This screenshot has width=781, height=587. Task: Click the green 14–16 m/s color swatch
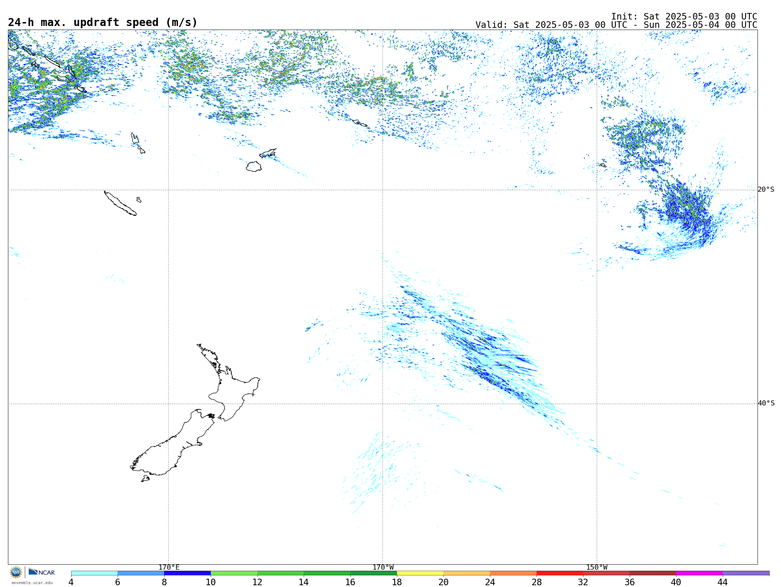pyautogui.click(x=327, y=573)
